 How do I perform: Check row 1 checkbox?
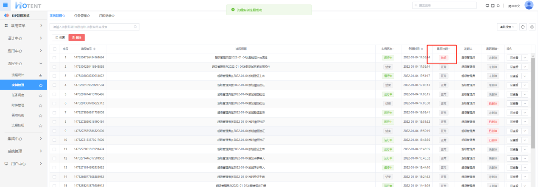[x=54, y=57]
